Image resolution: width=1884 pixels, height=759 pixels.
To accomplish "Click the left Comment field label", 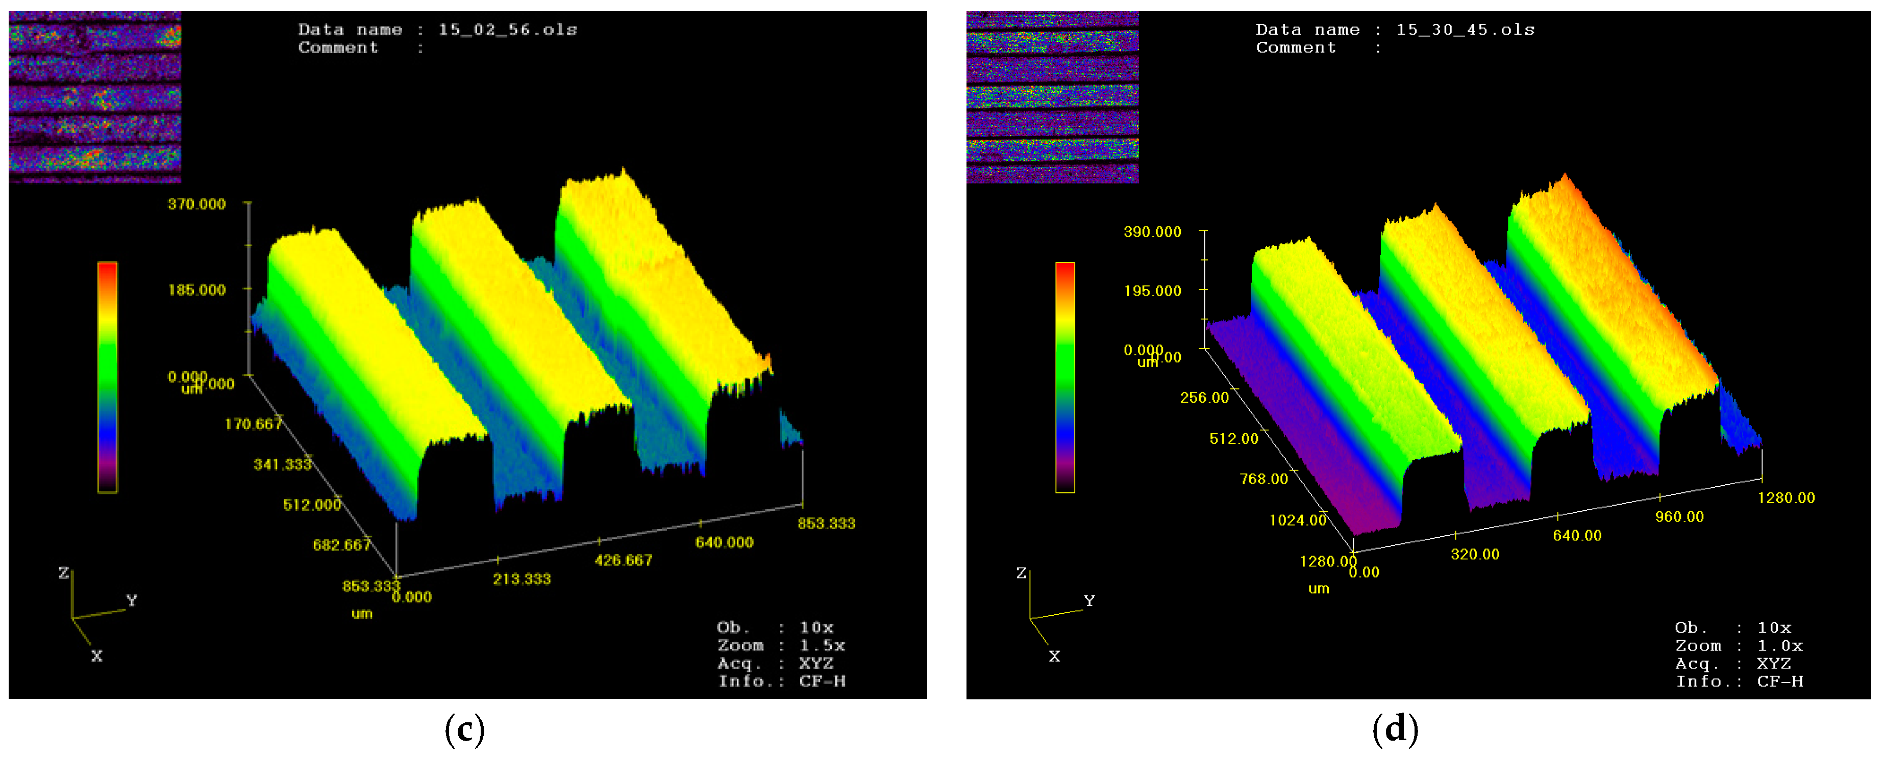I will coord(338,48).
